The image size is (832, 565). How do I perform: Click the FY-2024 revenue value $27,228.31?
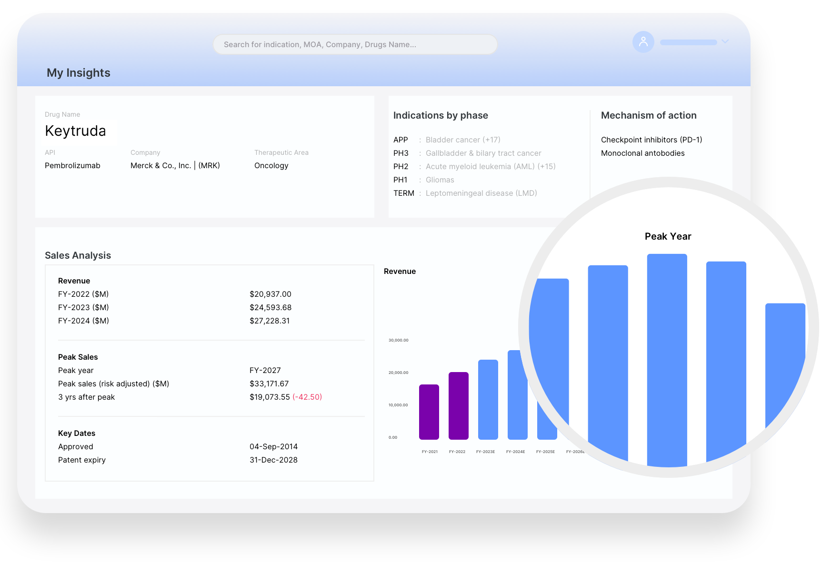point(270,321)
